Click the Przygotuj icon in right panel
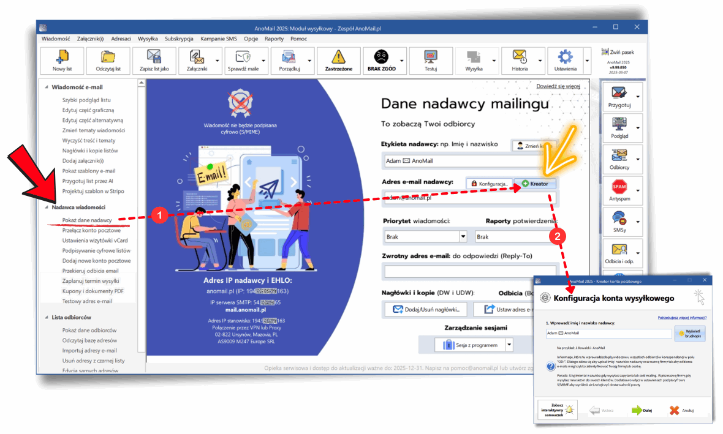Image resolution: width=723 pixels, height=434 pixels. [619, 97]
